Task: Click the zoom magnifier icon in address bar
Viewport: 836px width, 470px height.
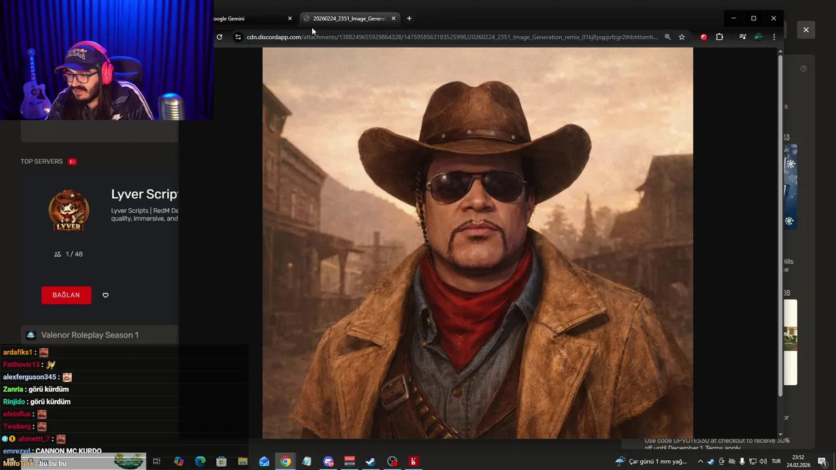Action: [x=667, y=37]
